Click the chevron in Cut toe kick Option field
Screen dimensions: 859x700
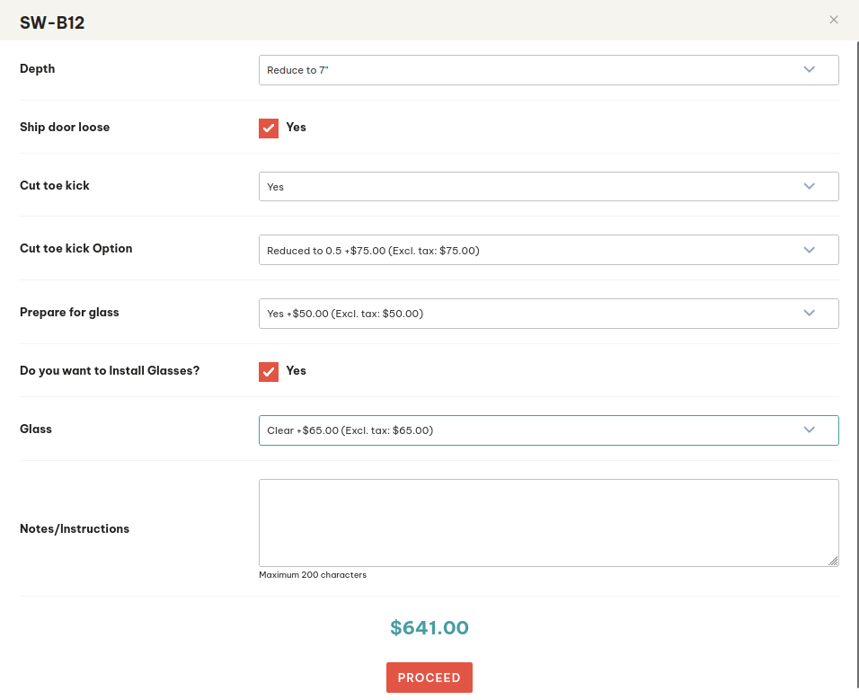(x=809, y=250)
